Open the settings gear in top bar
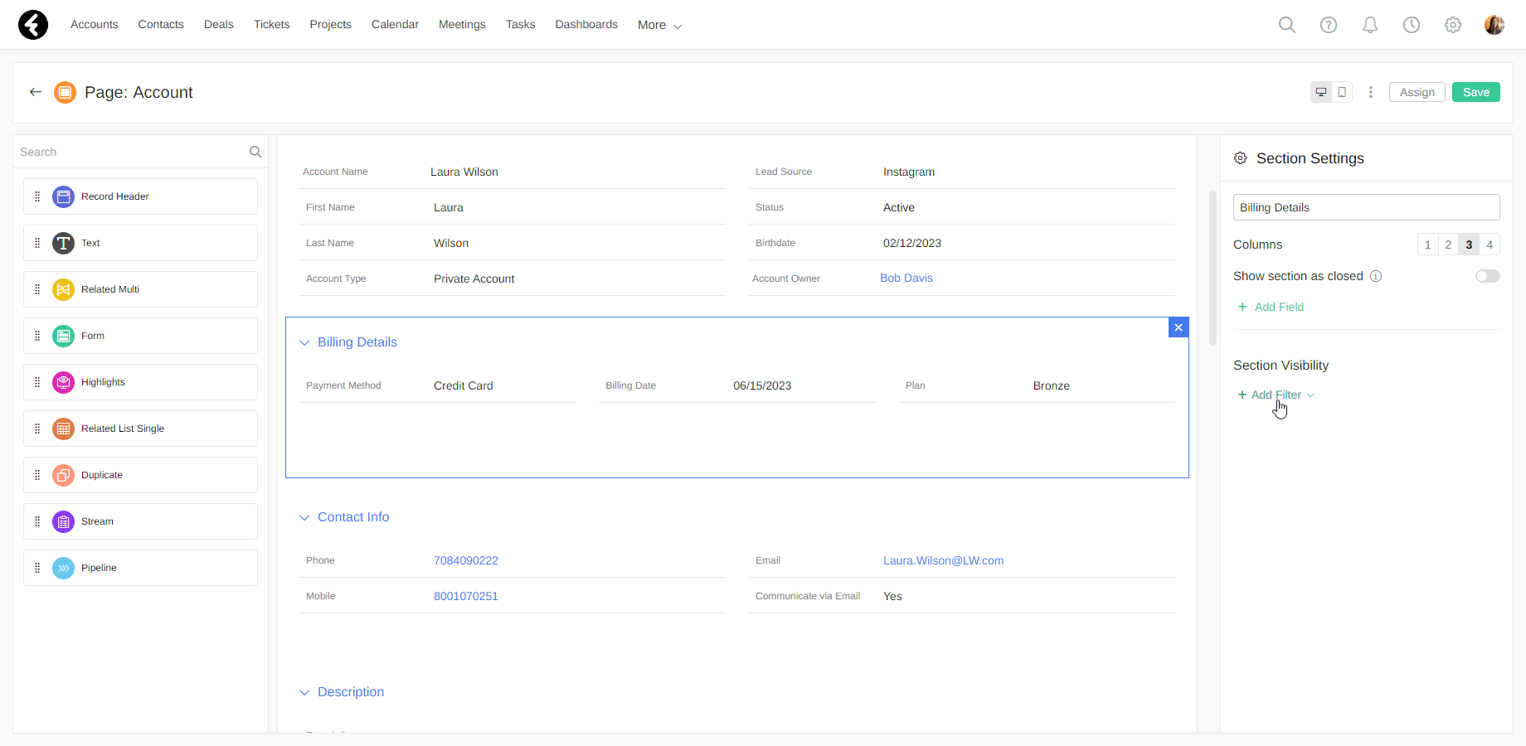Viewport: 1526px width, 746px height. pyautogui.click(x=1453, y=25)
